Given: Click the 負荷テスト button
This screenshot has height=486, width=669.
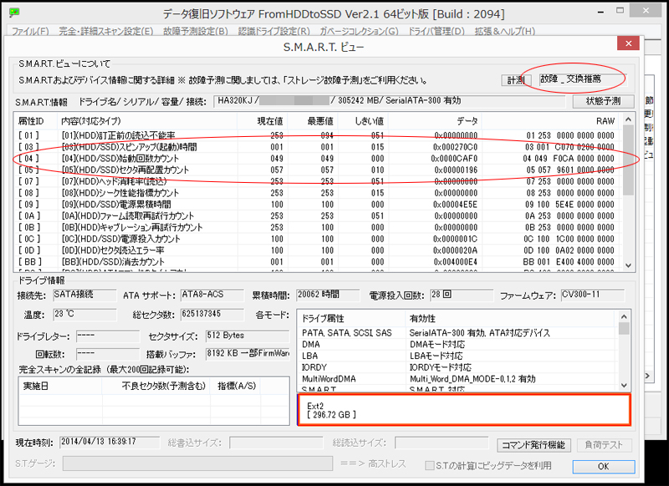Looking at the screenshot, I should click(x=604, y=445).
